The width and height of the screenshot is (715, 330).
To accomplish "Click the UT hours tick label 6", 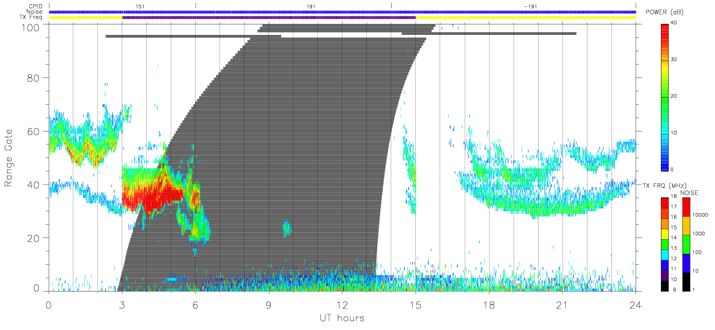I will (195, 304).
